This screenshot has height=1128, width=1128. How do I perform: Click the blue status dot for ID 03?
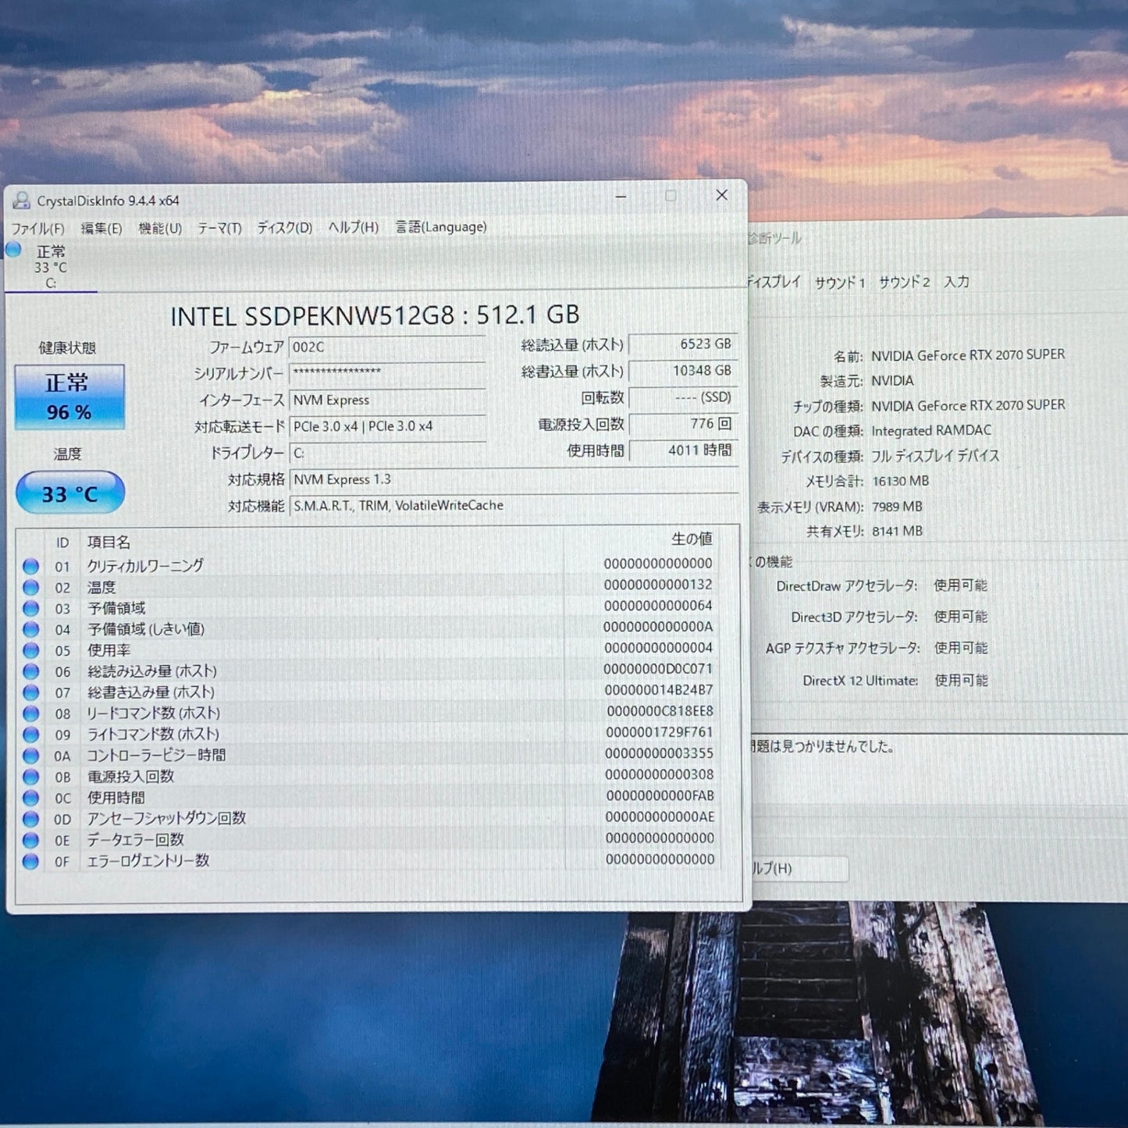point(30,608)
